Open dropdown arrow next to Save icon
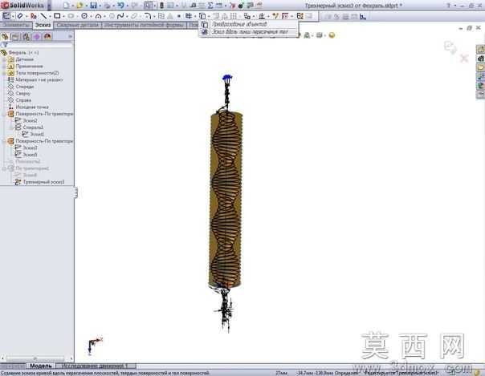This screenshot has height=376, width=485. coord(100,6)
